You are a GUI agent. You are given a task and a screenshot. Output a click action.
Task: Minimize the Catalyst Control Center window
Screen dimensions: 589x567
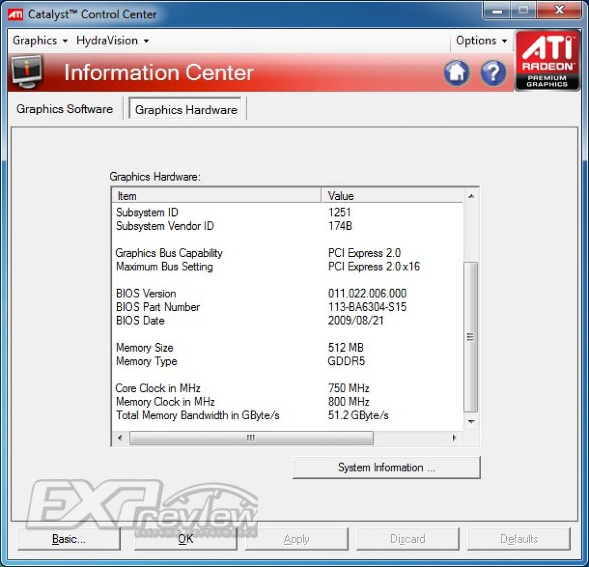pyautogui.click(x=497, y=10)
